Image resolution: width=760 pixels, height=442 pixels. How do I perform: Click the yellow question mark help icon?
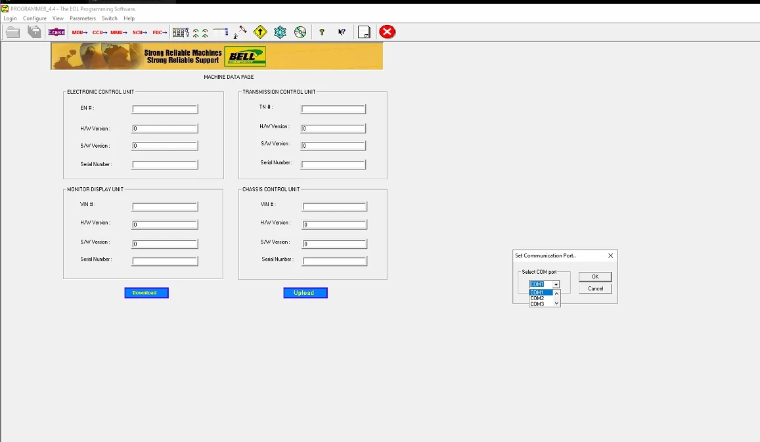pyautogui.click(x=322, y=32)
